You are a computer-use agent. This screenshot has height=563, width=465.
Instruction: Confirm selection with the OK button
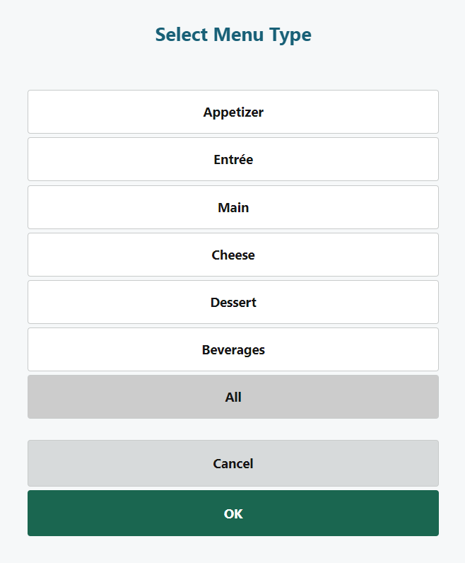[x=233, y=513]
